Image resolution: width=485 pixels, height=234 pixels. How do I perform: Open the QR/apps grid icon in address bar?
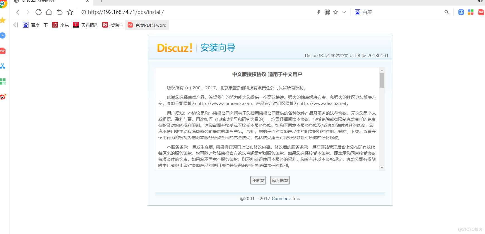tap(327, 12)
